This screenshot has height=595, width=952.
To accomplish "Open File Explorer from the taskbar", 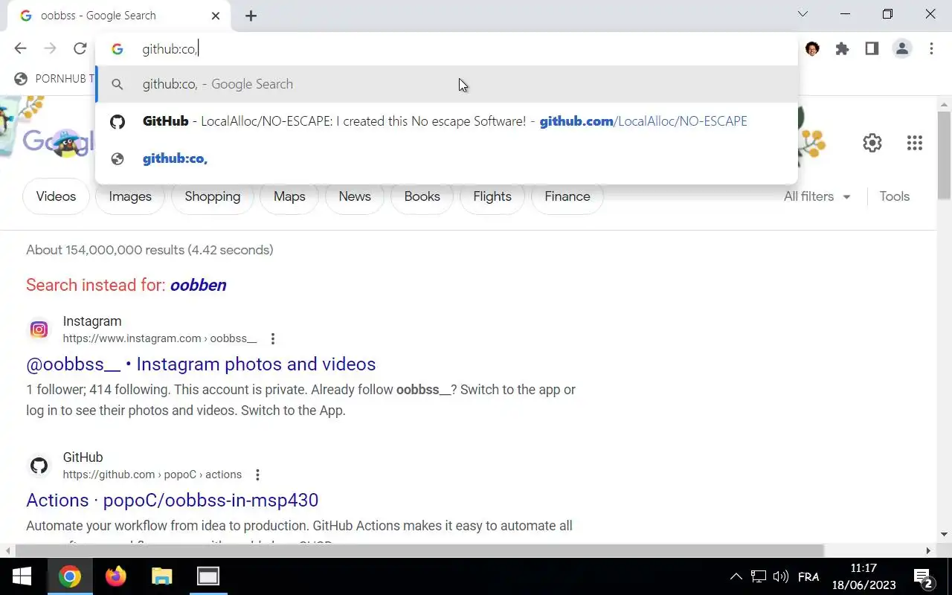I will [161, 576].
